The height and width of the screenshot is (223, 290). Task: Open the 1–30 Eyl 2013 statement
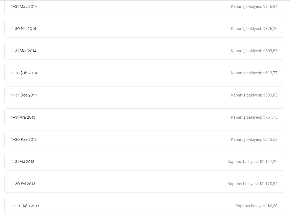point(144,184)
